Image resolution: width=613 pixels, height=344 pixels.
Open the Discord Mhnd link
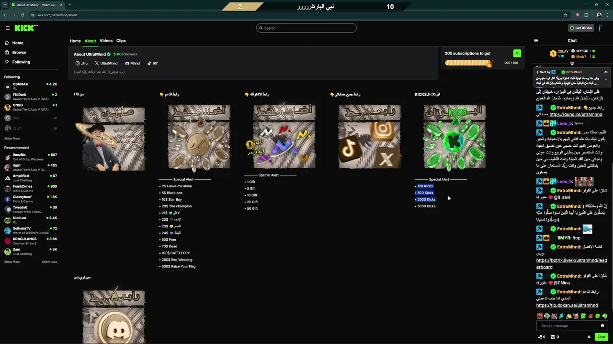coord(132,63)
